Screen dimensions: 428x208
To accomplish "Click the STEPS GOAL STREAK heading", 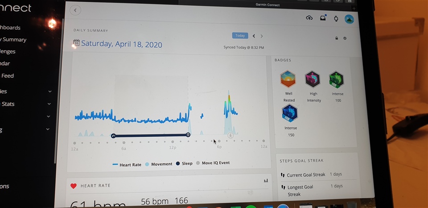I will [x=302, y=161].
